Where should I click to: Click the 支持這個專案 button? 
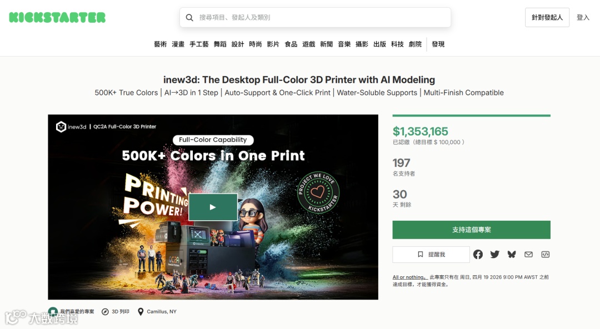click(x=472, y=230)
